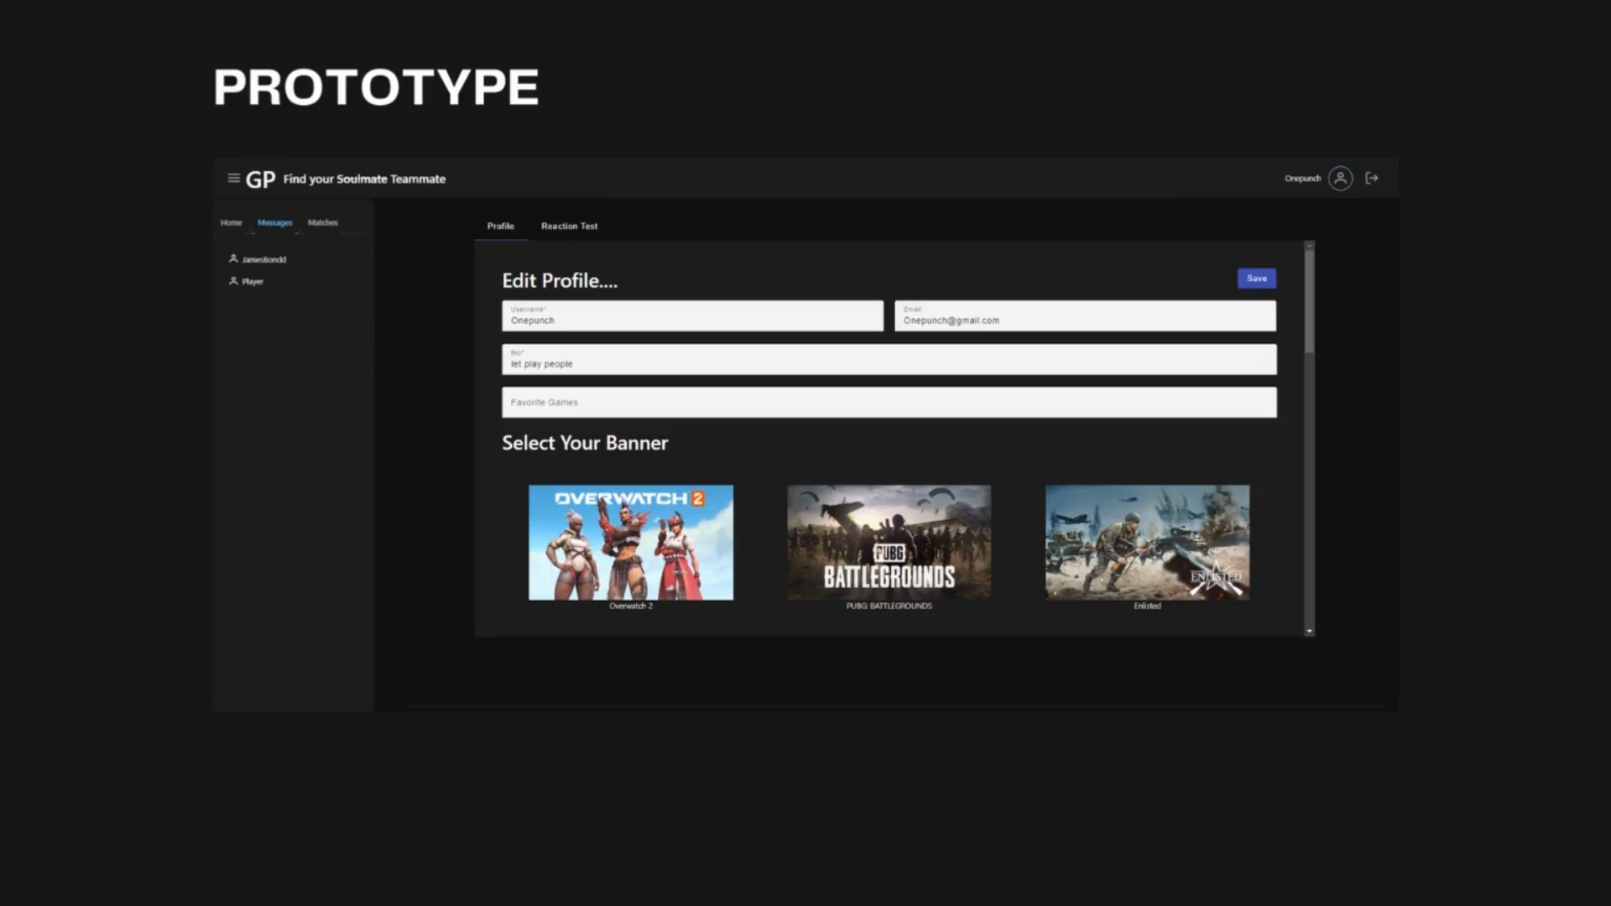
Task: Click the person icon beside Player
Action: pyautogui.click(x=233, y=281)
